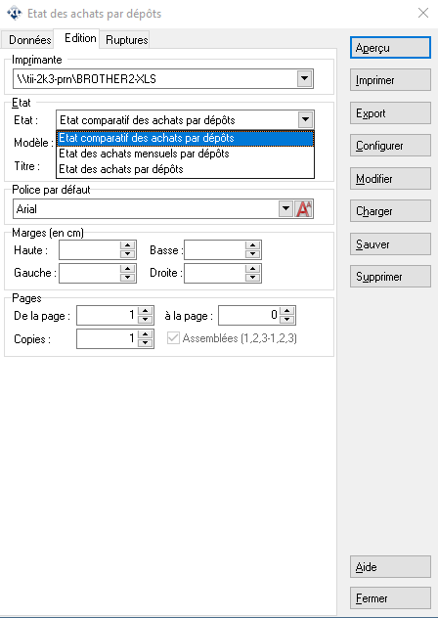Decrease the Gauche margin value
Screen dimensions: 438x618
(x=127, y=278)
